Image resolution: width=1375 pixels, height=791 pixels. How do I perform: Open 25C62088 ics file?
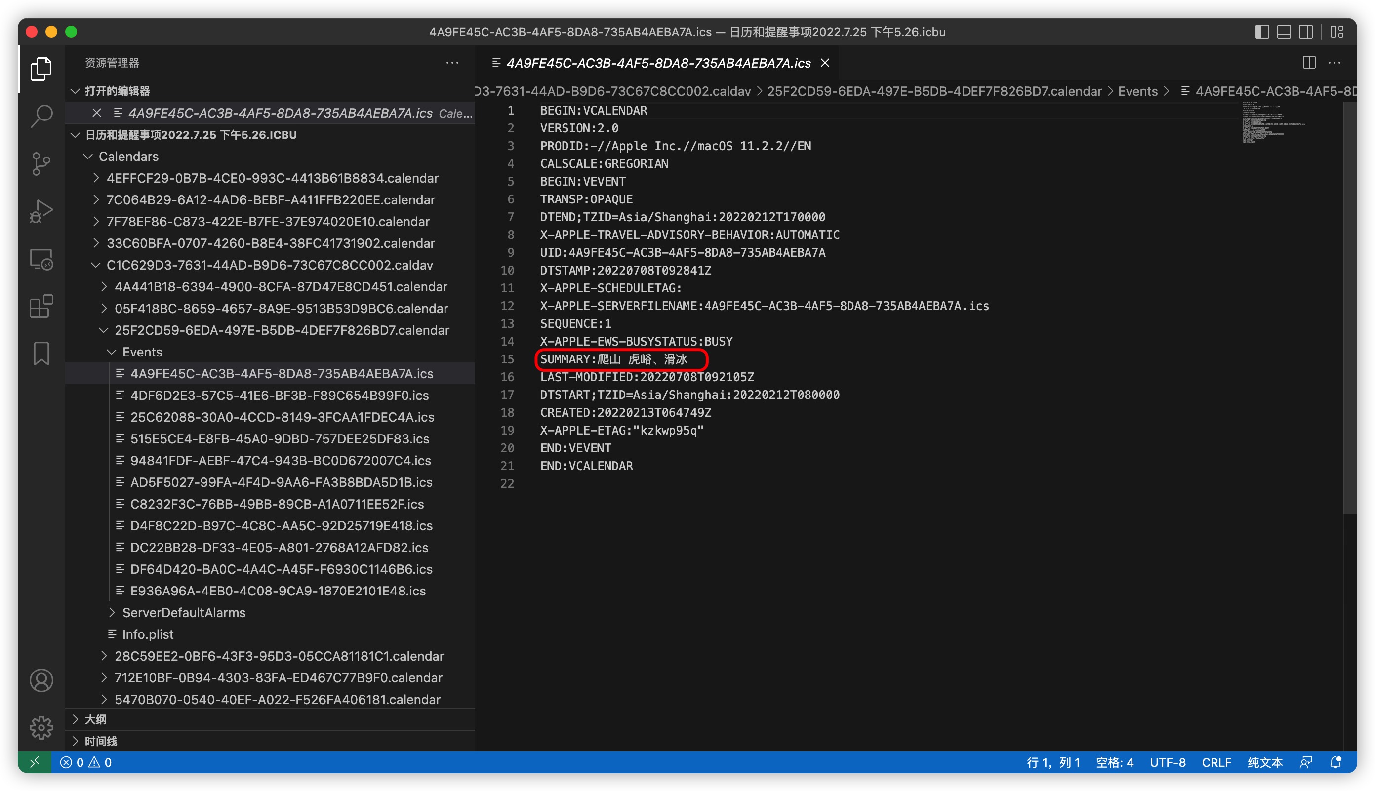pyautogui.click(x=270, y=417)
